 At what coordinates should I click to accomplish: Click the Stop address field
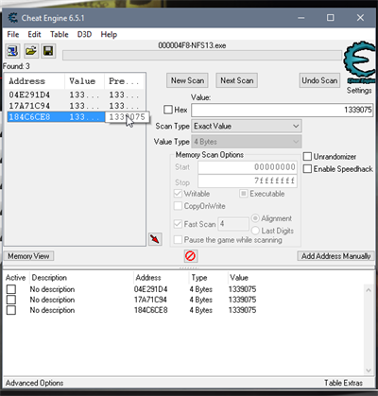248,181
